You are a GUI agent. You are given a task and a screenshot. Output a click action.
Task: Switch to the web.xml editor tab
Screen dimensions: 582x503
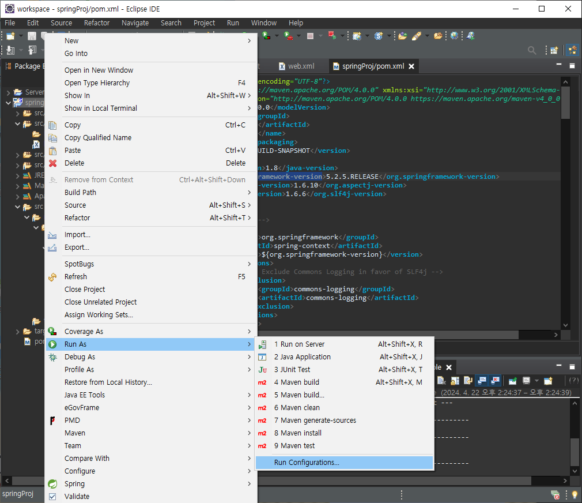[297, 66]
